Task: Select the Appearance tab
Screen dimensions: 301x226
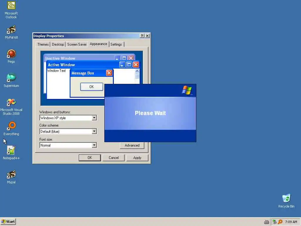Action: point(98,44)
